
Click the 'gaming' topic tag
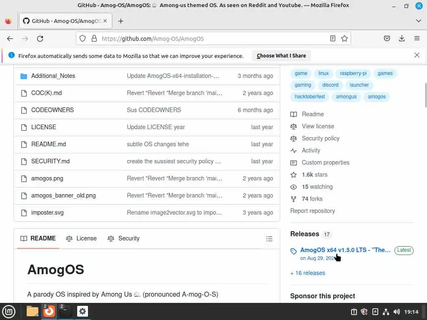click(x=303, y=85)
